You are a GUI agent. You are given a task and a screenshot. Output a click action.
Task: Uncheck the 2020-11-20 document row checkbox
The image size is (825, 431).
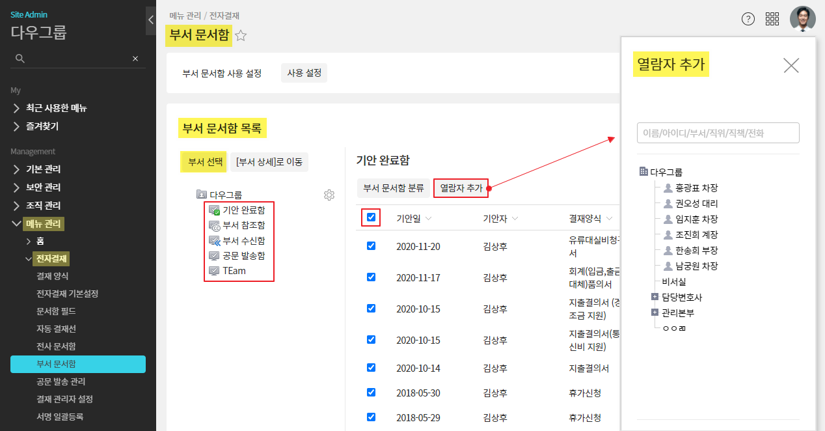pos(371,246)
